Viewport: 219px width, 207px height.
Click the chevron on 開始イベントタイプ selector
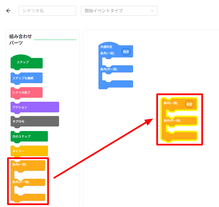pos(152,11)
